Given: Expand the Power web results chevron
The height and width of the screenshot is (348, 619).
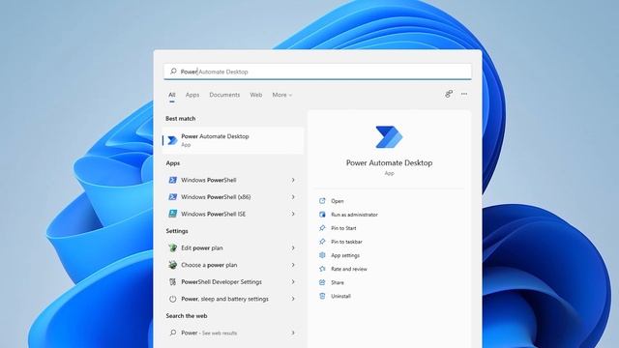Looking at the screenshot, I should (293, 333).
